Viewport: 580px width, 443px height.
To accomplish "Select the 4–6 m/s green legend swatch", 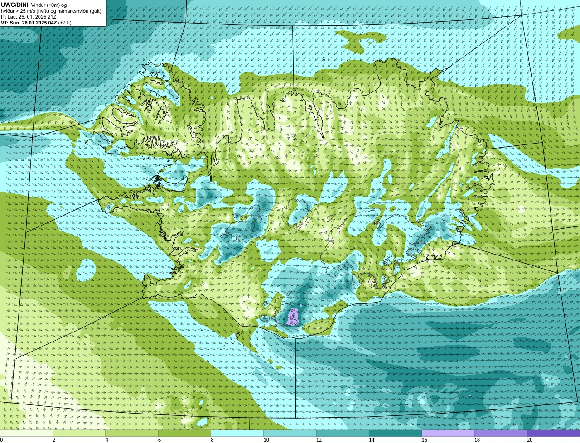I will [x=132, y=433].
